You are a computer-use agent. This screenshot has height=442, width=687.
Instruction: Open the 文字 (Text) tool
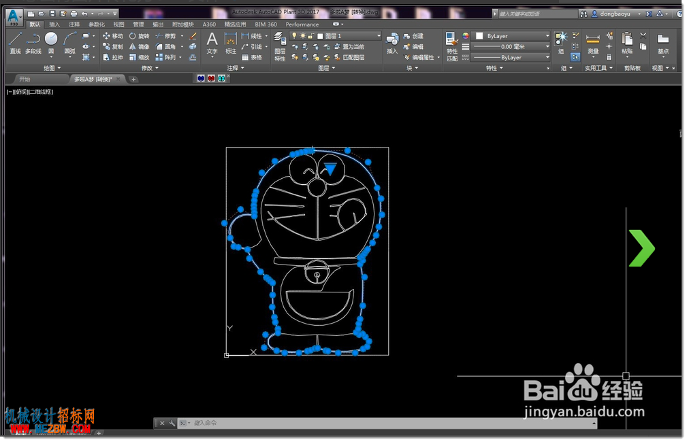click(x=212, y=43)
